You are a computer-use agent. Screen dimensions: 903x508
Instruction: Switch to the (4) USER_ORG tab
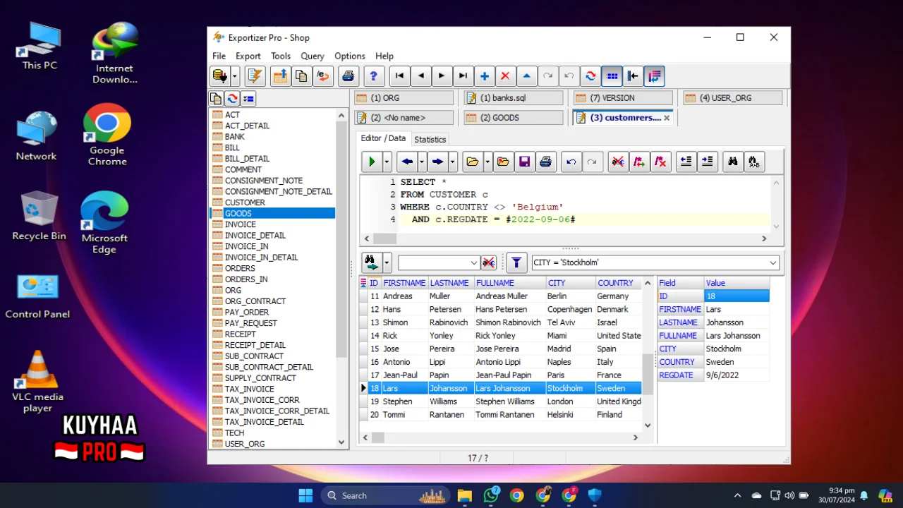pos(733,98)
